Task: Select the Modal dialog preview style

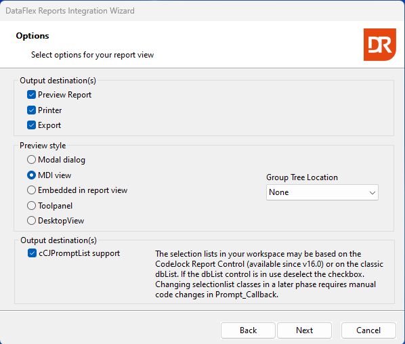Action: 31,160
